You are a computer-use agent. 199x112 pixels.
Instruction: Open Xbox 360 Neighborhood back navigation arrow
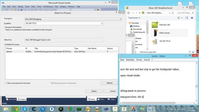[128, 13]
